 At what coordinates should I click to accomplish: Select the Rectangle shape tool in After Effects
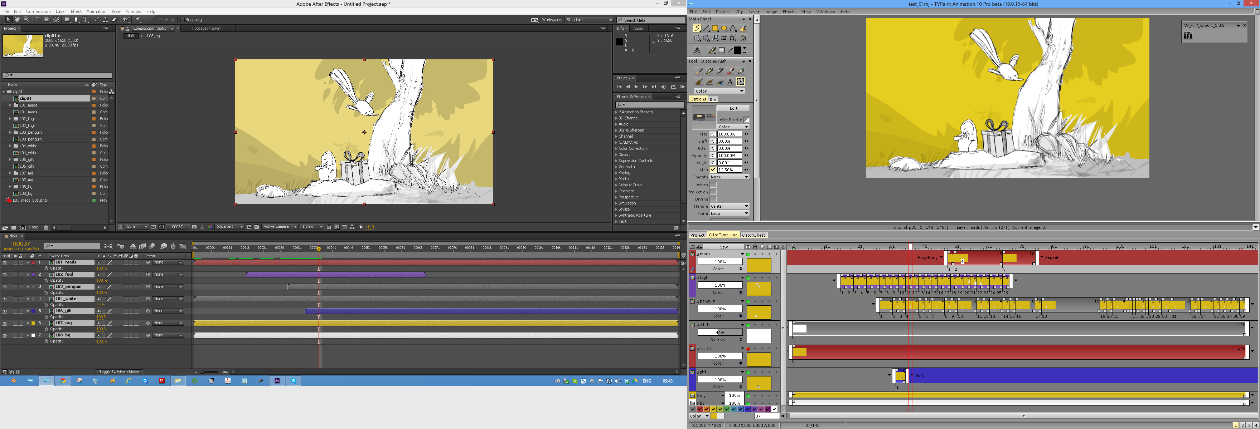click(x=68, y=20)
